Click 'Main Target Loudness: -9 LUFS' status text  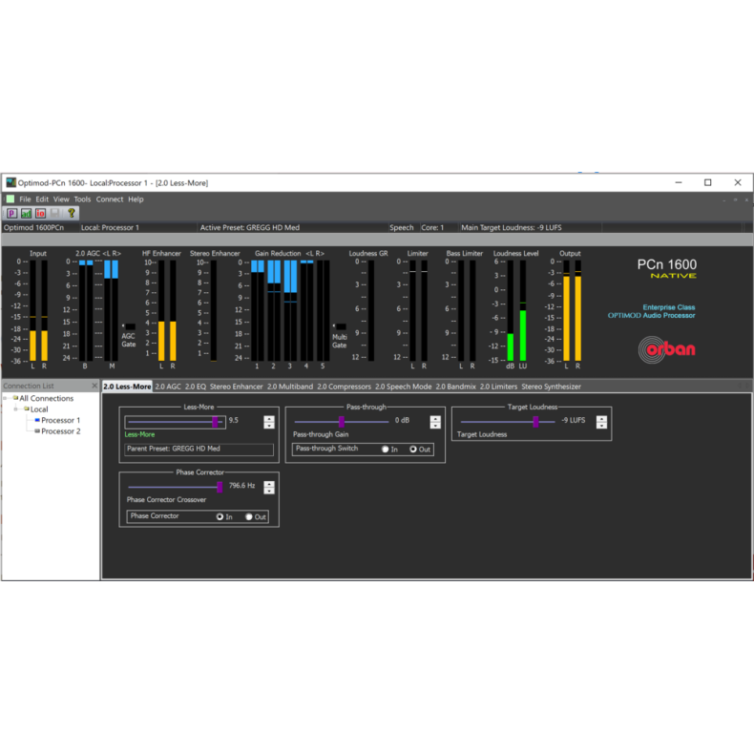tap(512, 227)
